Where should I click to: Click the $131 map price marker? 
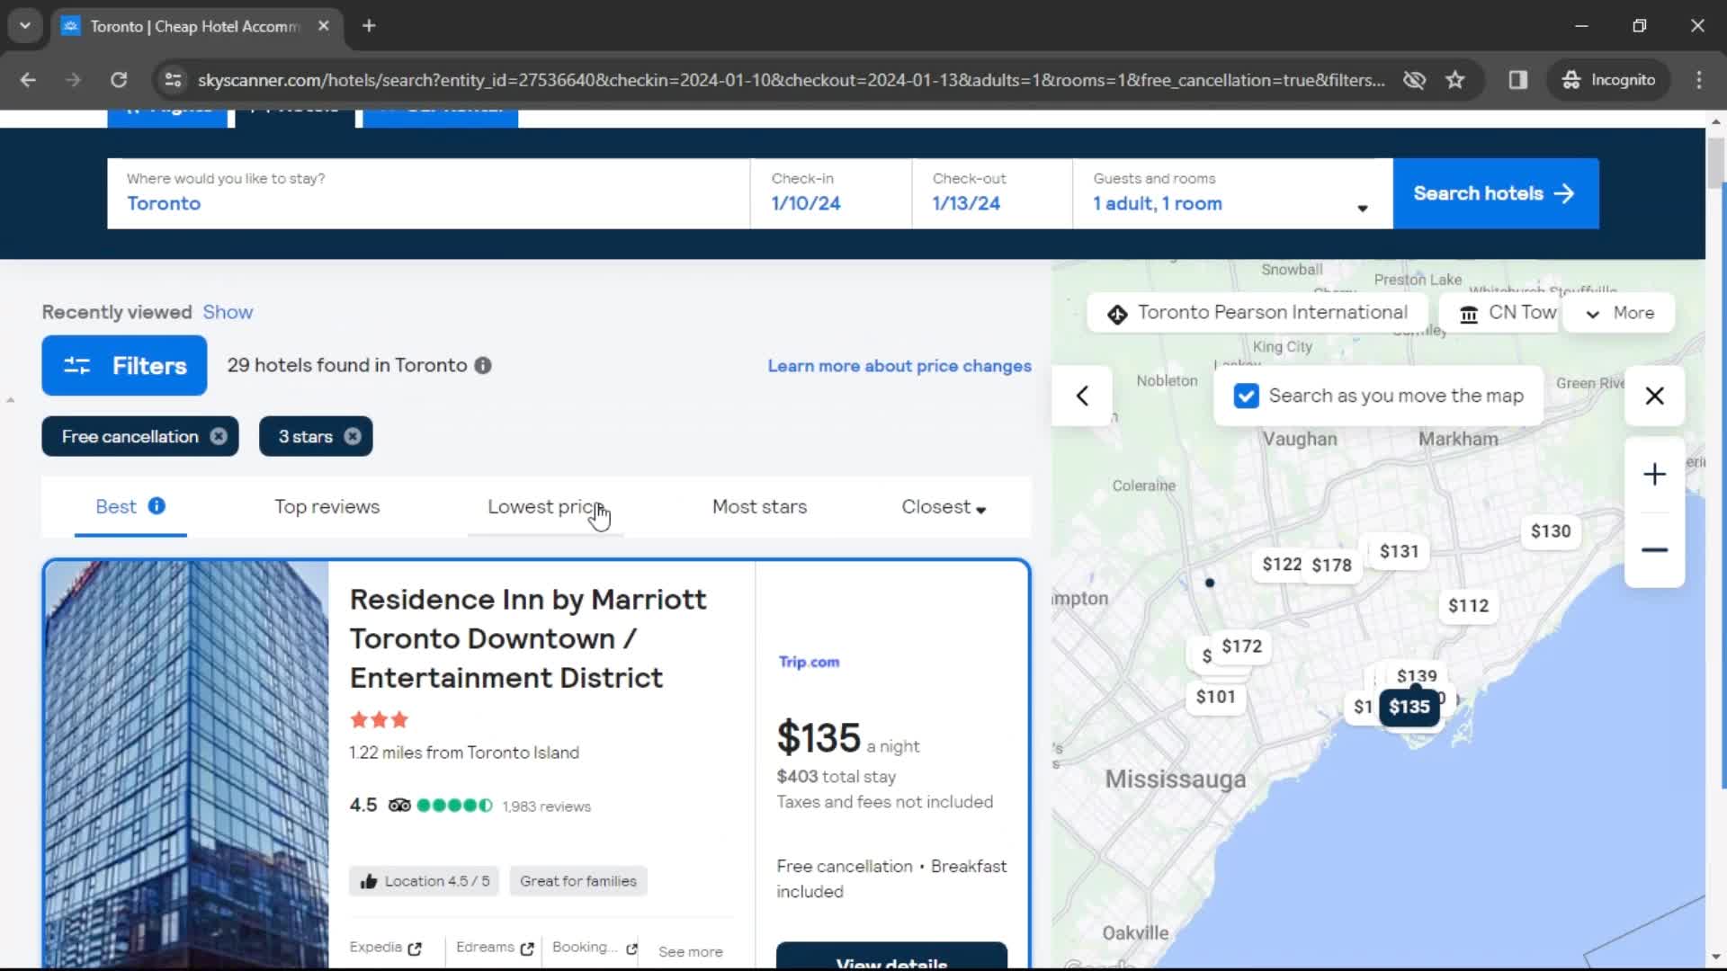click(1399, 551)
